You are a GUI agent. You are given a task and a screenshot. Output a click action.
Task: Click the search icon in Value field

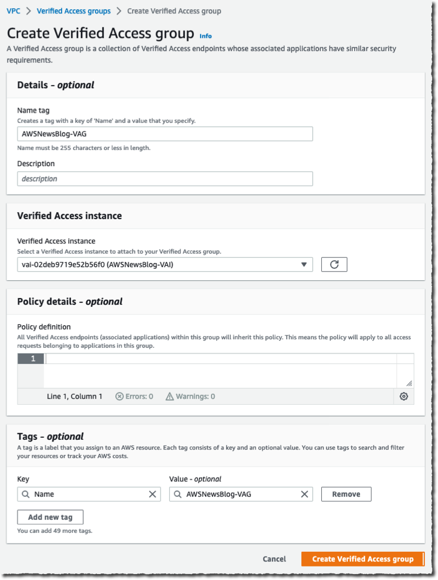(x=178, y=494)
